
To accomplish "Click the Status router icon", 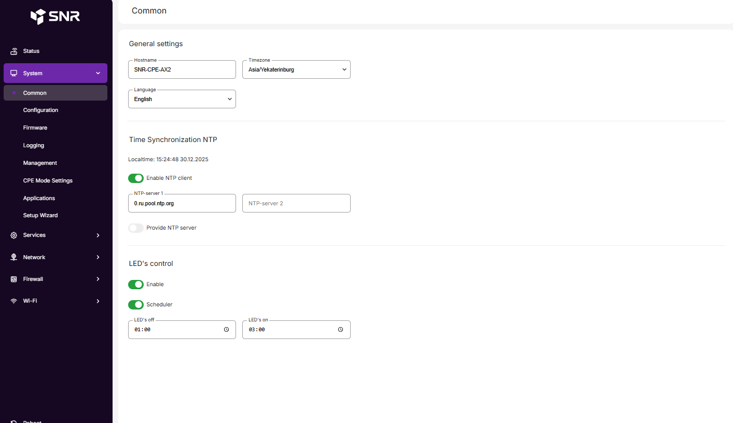I will coord(14,51).
